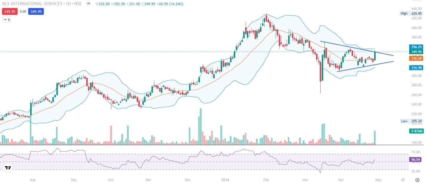Select the High 429.95 price label

(411, 13)
